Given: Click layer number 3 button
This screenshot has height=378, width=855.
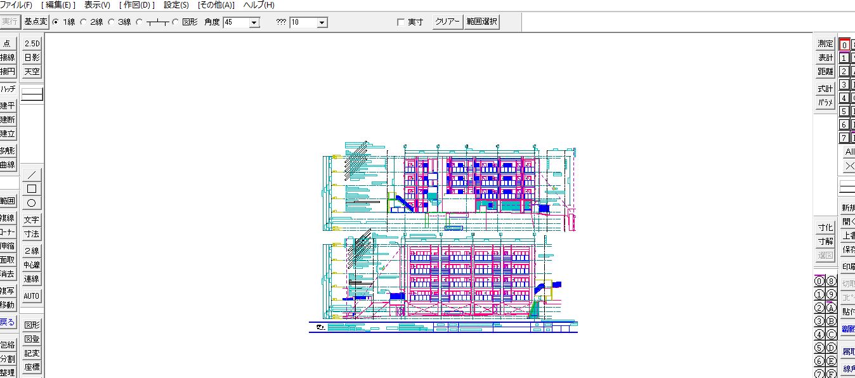Looking at the screenshot, I should [844, 84].
